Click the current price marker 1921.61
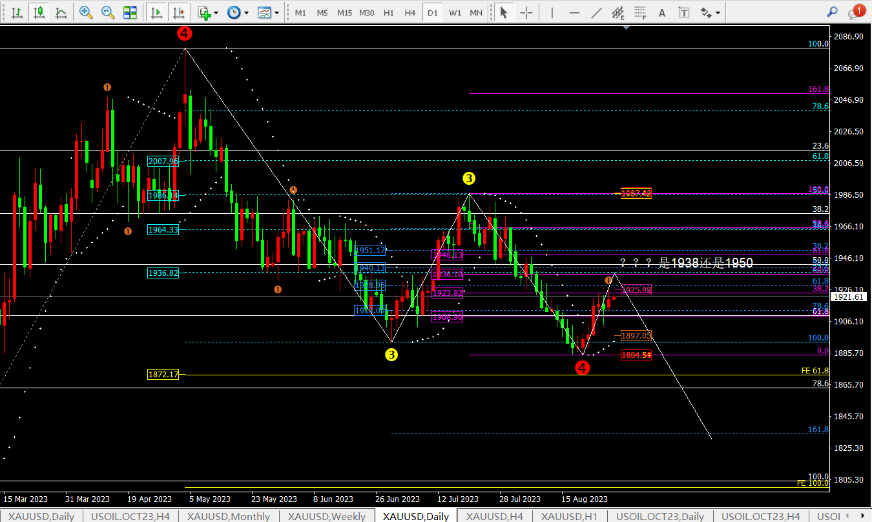This screenshot has height=522, width=872. [849, 297]
